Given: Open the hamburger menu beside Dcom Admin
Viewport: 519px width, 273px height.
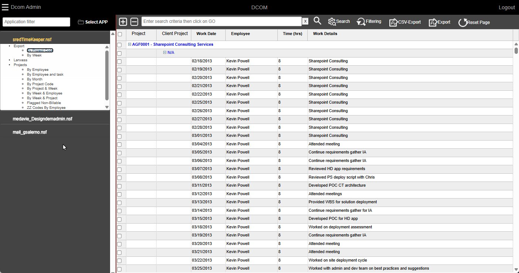Looking at the screenshot, I should click(5, 7).
